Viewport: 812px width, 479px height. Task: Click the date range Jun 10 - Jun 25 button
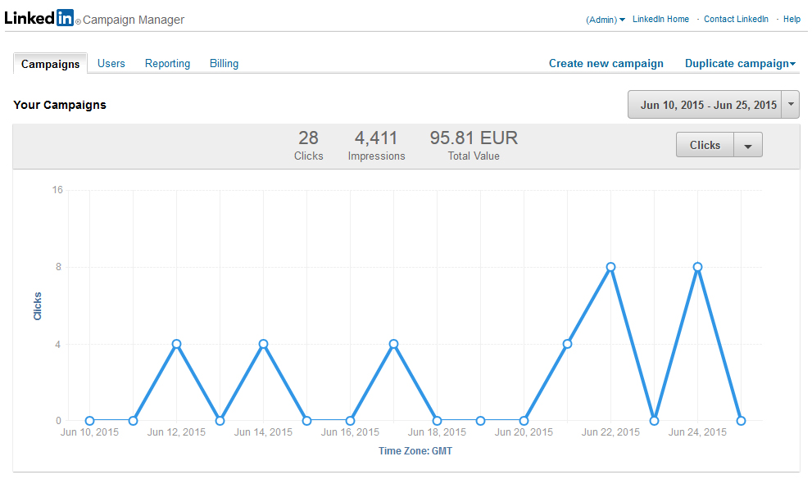click(x=705, y=105)
